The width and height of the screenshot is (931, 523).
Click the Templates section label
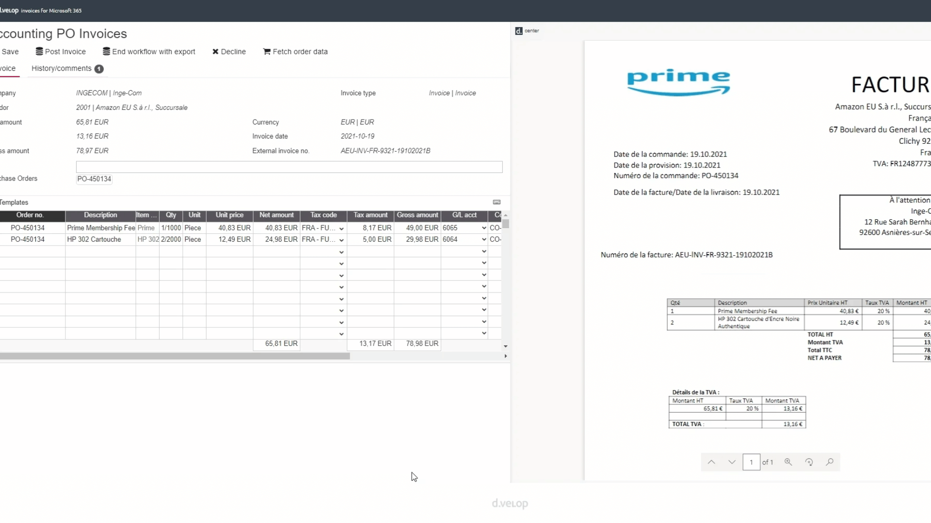pyautogui.click(x=14, y=202)
